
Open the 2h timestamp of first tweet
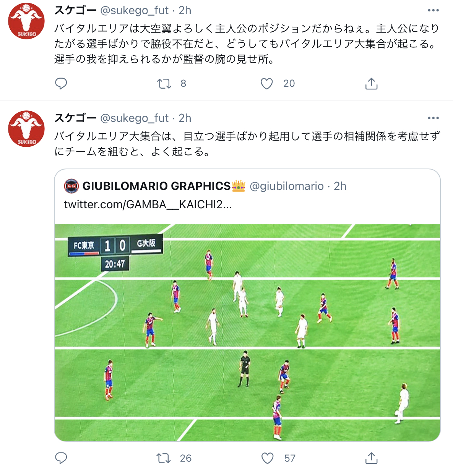[x=185, y=10]
